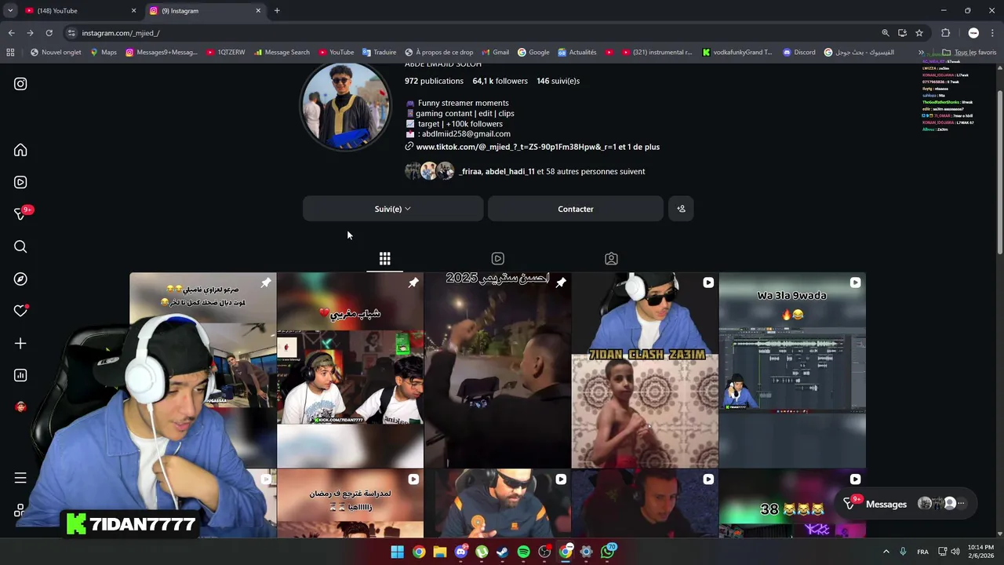This screenshot has width=1004, height=565.
Task: Open the 146 suivi(e)s list
Action: click(x=558, y=81)
